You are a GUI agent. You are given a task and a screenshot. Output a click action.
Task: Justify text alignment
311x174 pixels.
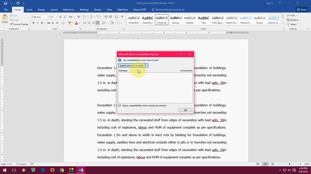[98, 23]
